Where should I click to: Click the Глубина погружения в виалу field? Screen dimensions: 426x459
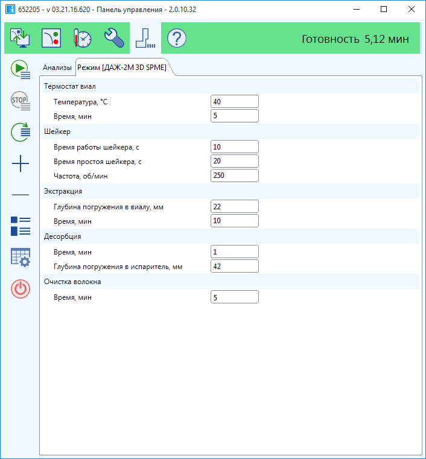235,206
